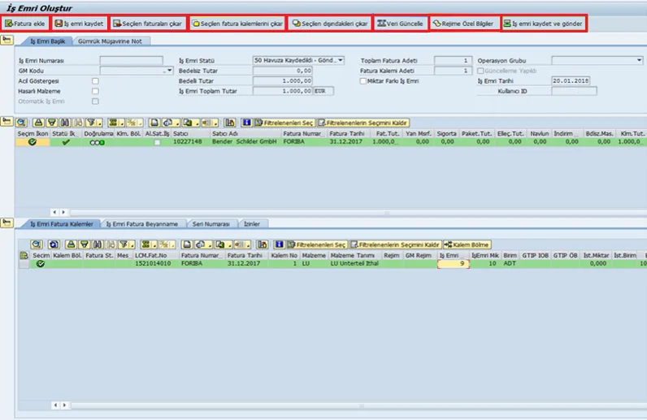647x420 pixels.
Task: Click Total sum icon in upper invoice grid
Action: pyautogui.click(x=113, y=123)
